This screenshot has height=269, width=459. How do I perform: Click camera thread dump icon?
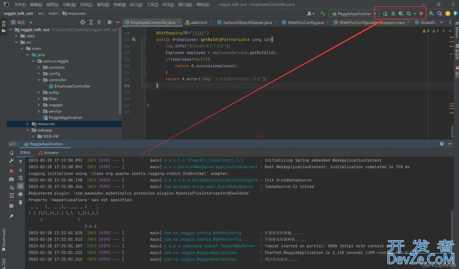pyautogui.click(x=11, y=179)
